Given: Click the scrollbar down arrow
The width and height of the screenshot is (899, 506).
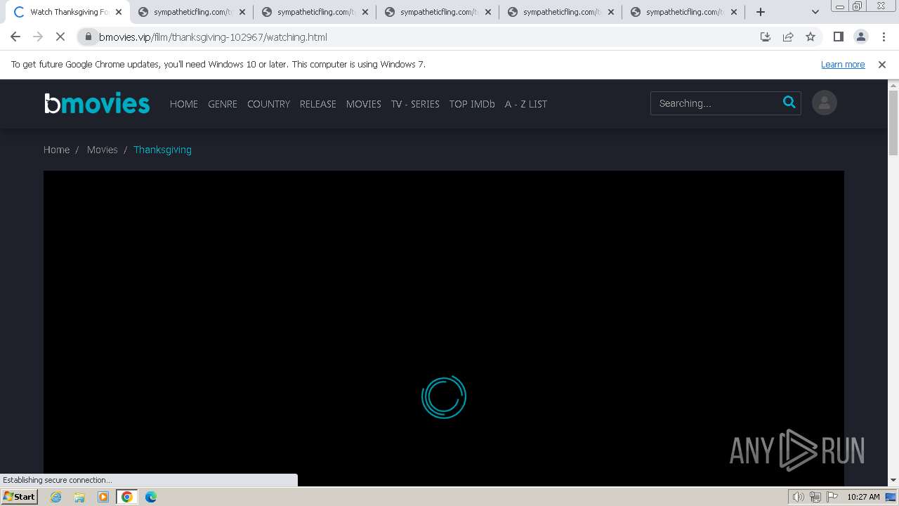Looking at the screenshot, I should click(x=893, y=480).
